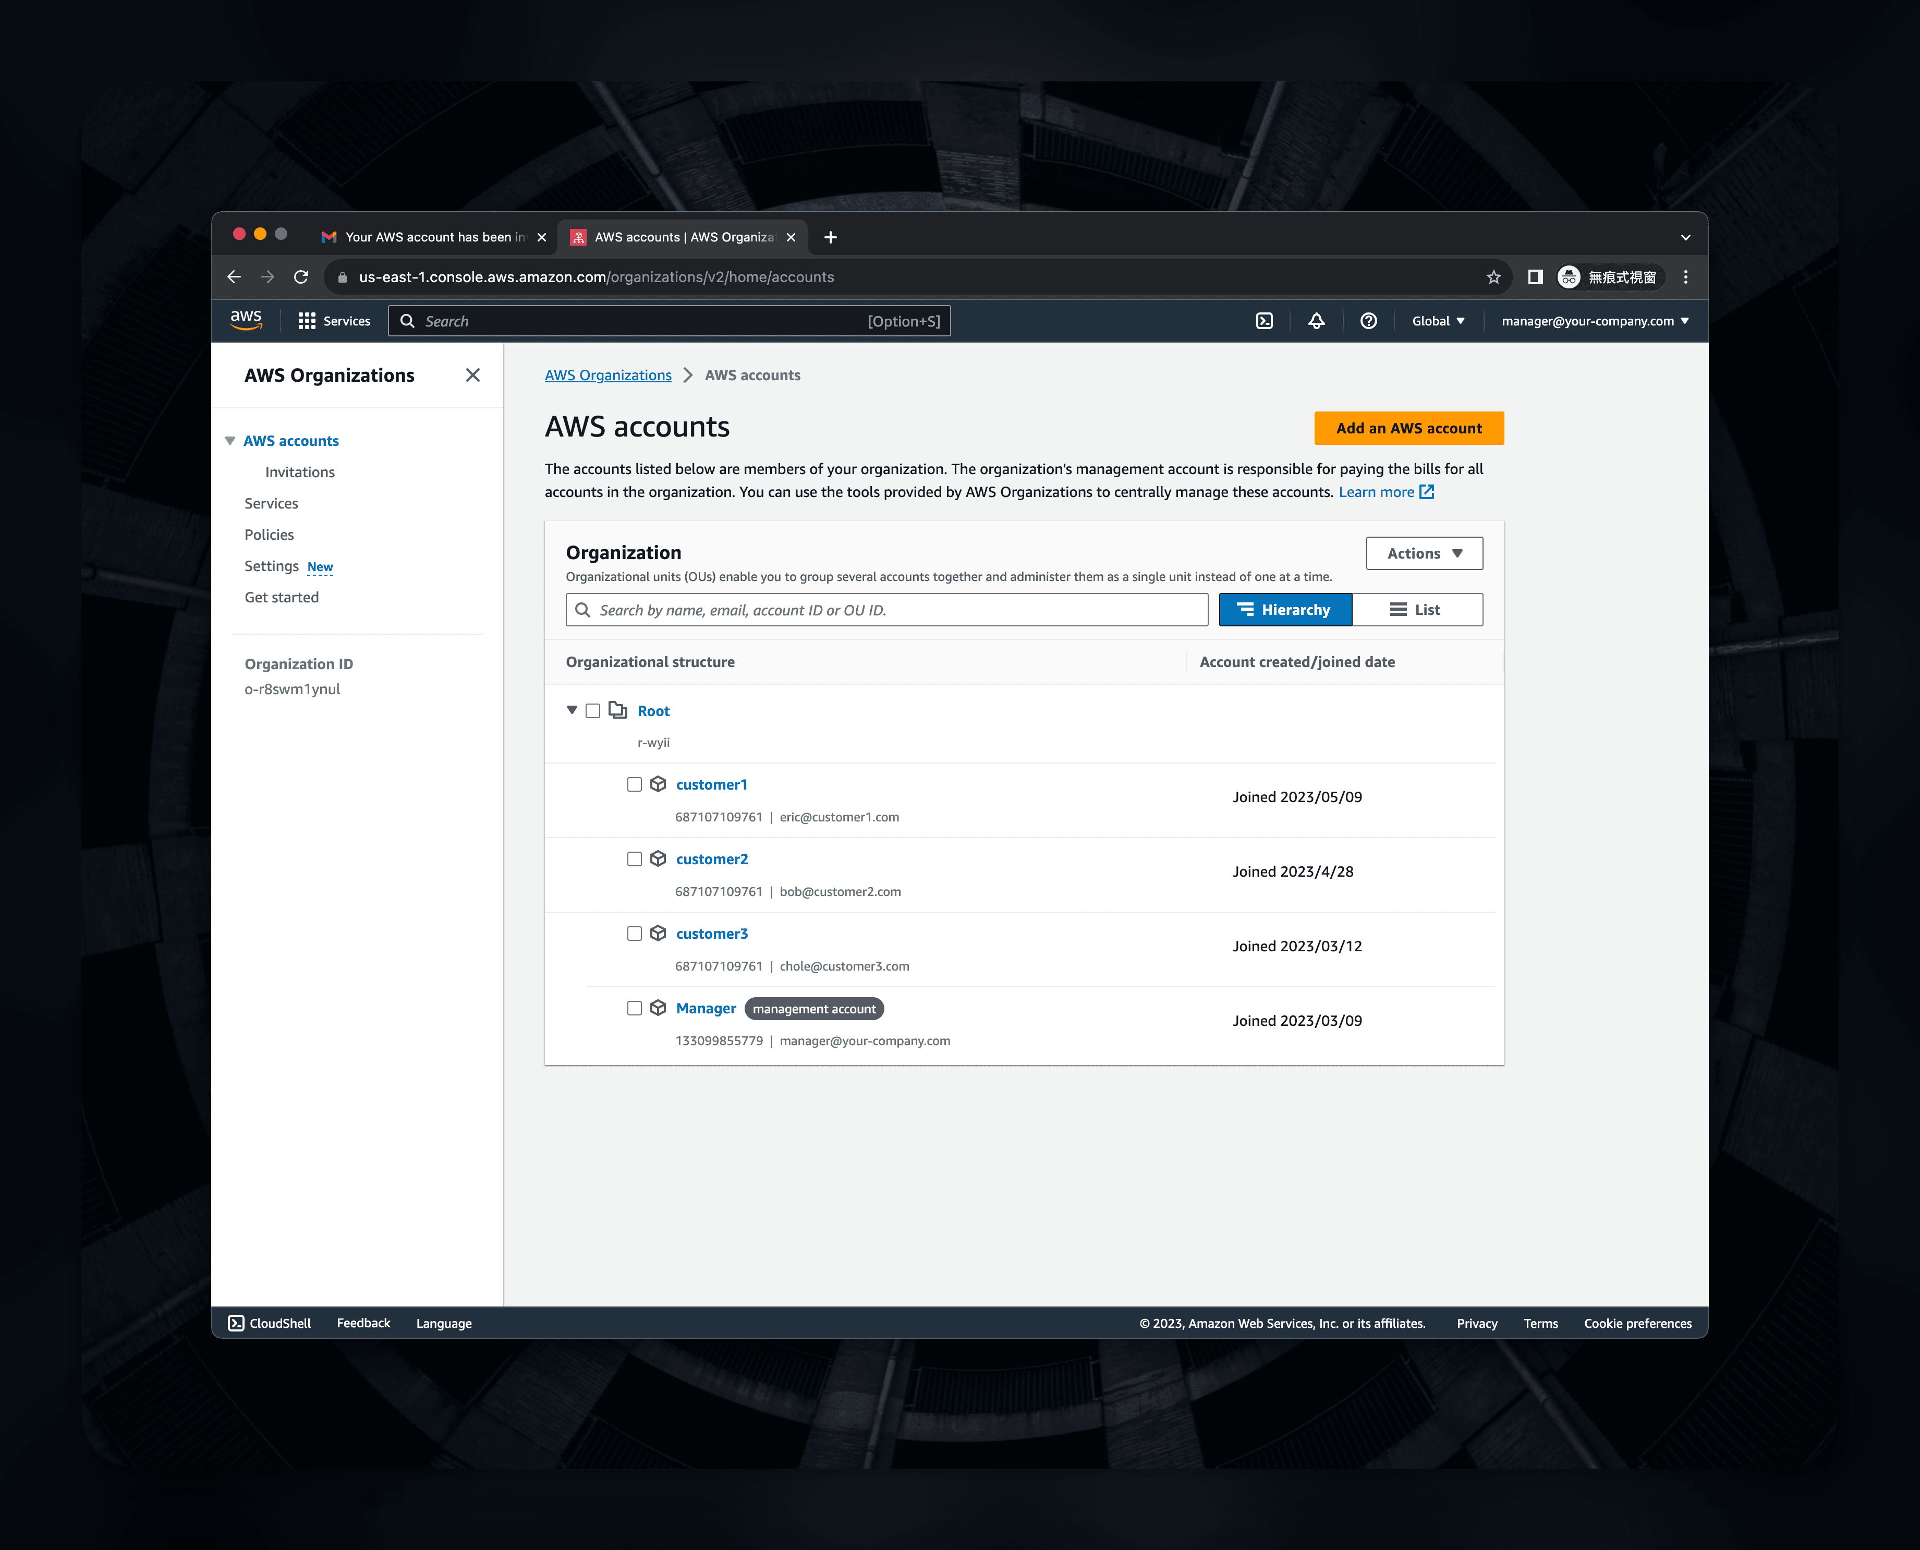Bookmark this page with the star icon
This screenshot has width=1920, height=1550.
(x=1493, y=277)
